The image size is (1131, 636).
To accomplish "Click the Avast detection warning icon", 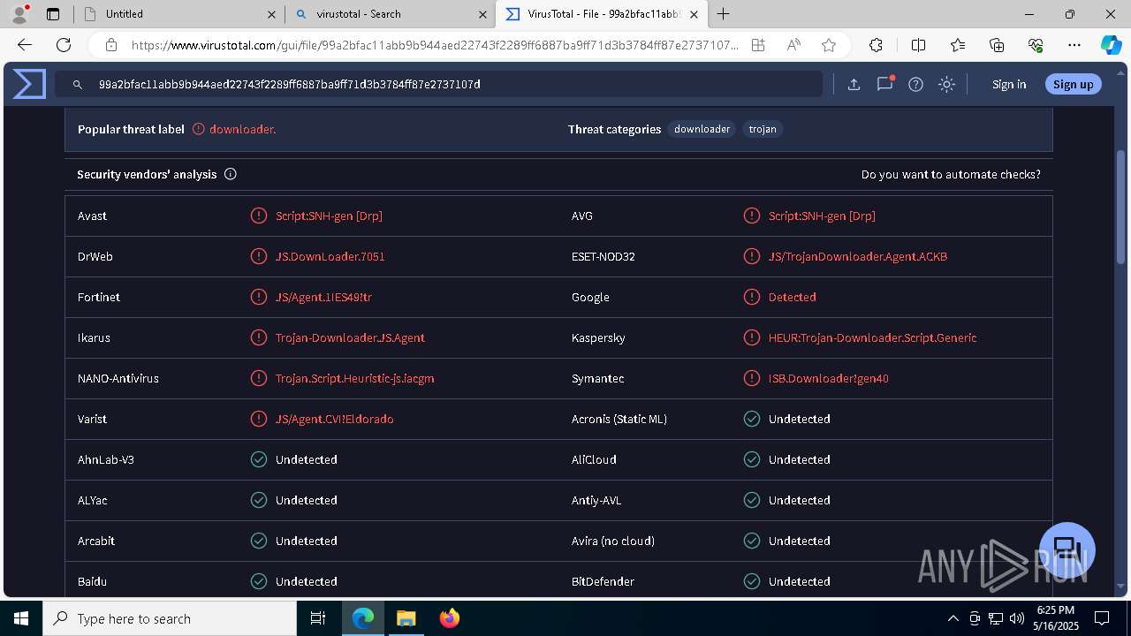I will point(259,216).
